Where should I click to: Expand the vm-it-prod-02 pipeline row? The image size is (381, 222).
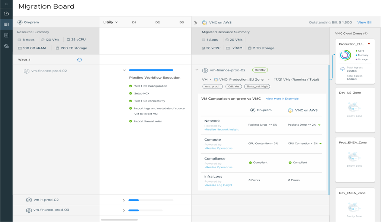[124, 200]
